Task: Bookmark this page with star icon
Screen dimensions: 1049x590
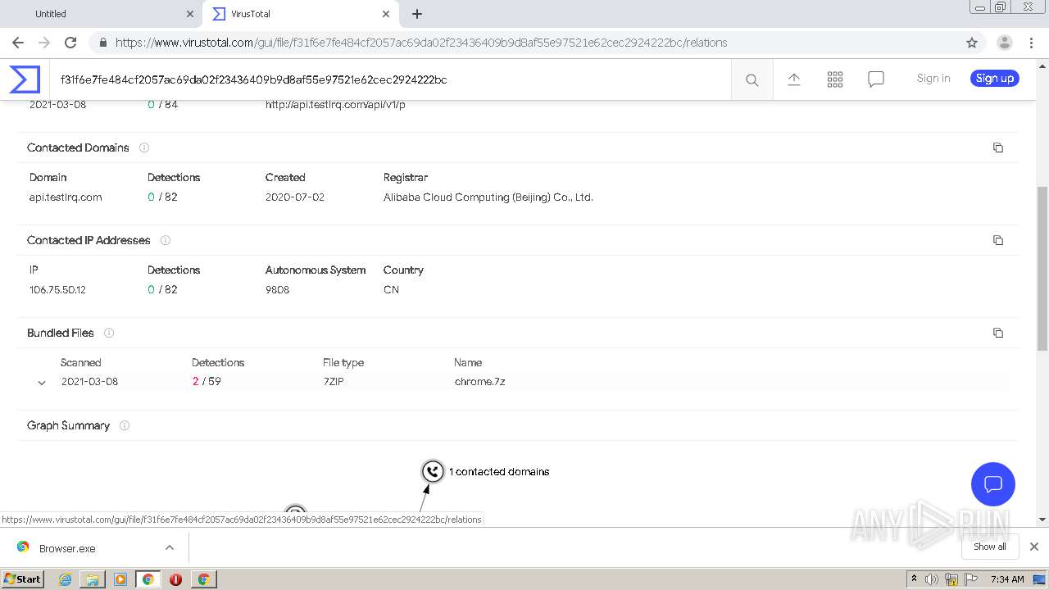Action: 972,43
